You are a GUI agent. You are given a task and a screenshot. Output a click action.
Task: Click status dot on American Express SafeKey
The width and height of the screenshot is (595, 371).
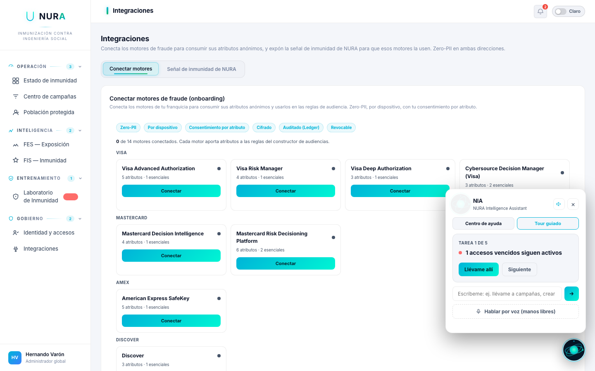[219, 298]
